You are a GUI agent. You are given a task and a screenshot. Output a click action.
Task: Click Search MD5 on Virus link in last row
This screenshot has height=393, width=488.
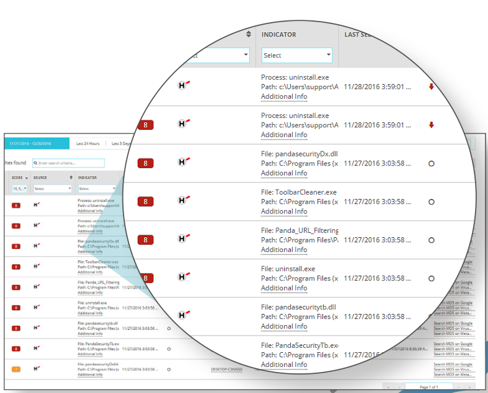point(453,370)
